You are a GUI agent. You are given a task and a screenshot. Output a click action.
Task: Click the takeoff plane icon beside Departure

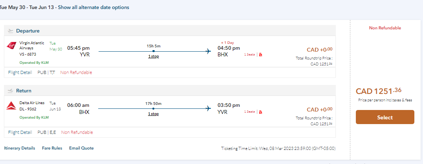(x=10, y=31)
